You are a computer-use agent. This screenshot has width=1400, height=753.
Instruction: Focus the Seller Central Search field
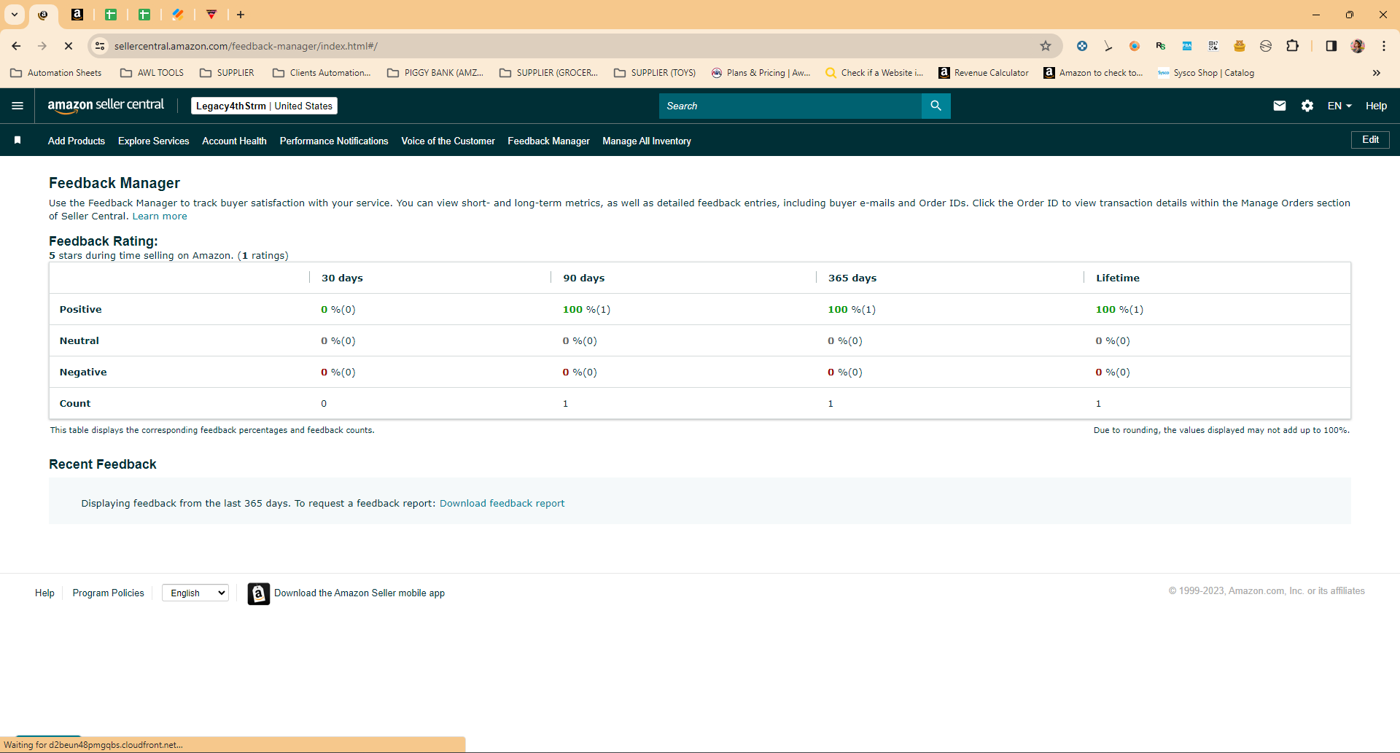(790, 106)
